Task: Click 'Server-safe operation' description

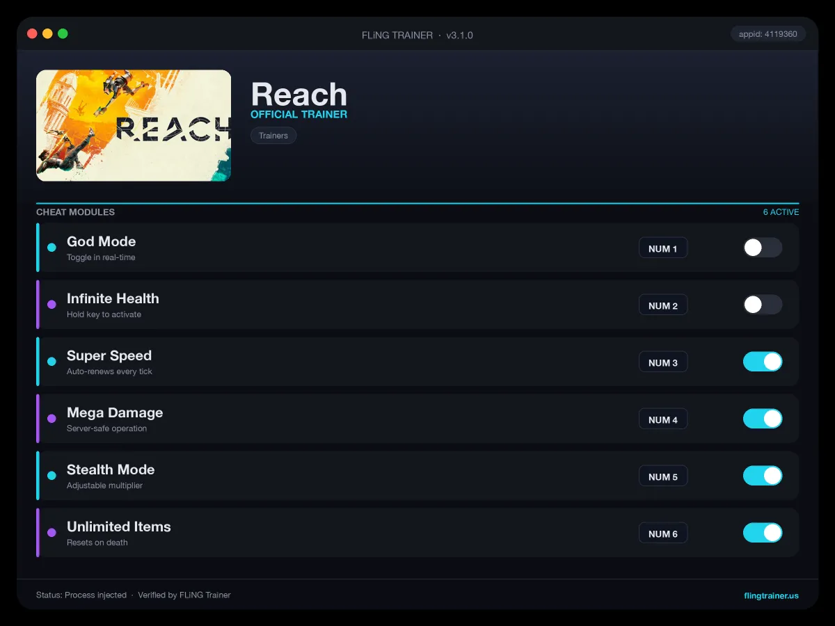Action: (106, 428)
